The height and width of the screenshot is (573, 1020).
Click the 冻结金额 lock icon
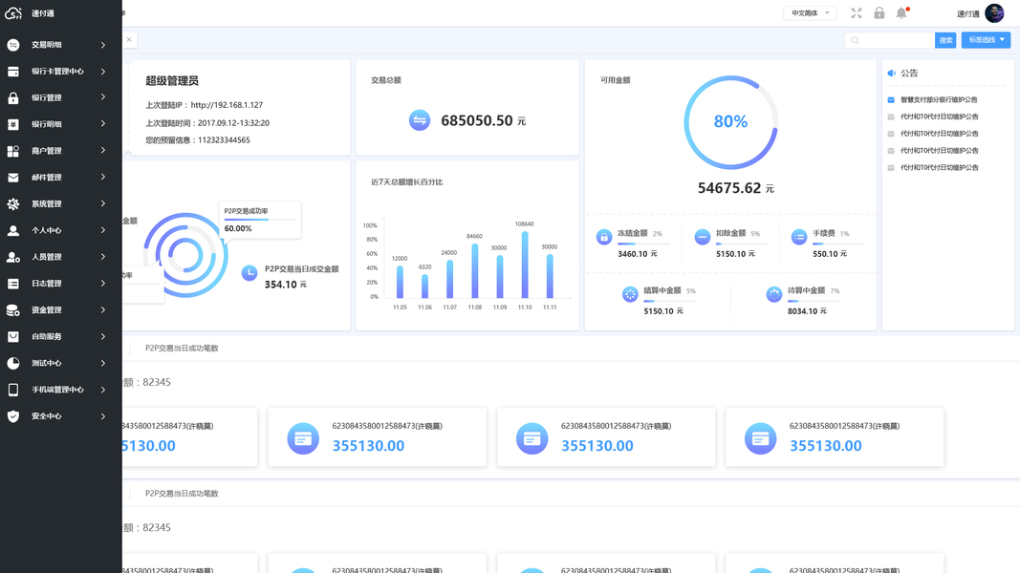pos(603,237)
